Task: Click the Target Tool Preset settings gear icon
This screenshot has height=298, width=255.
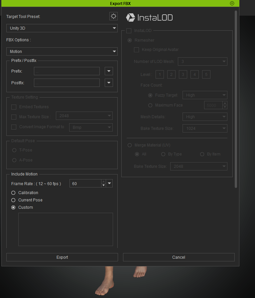Action: click(x=113, y=16)
